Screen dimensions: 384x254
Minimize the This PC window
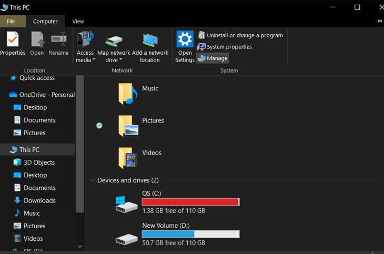click(332, 7)
